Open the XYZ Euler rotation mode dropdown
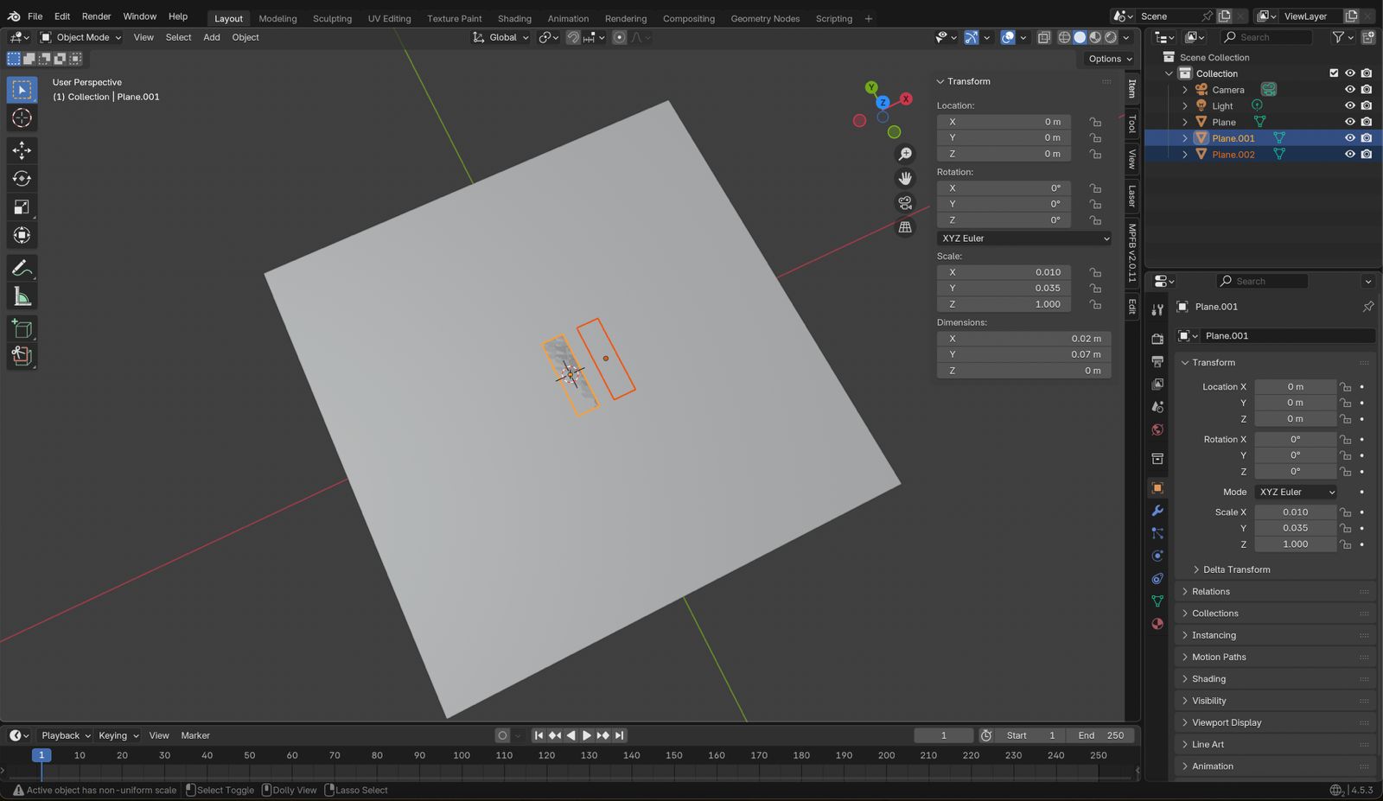 coord(1023,238)
